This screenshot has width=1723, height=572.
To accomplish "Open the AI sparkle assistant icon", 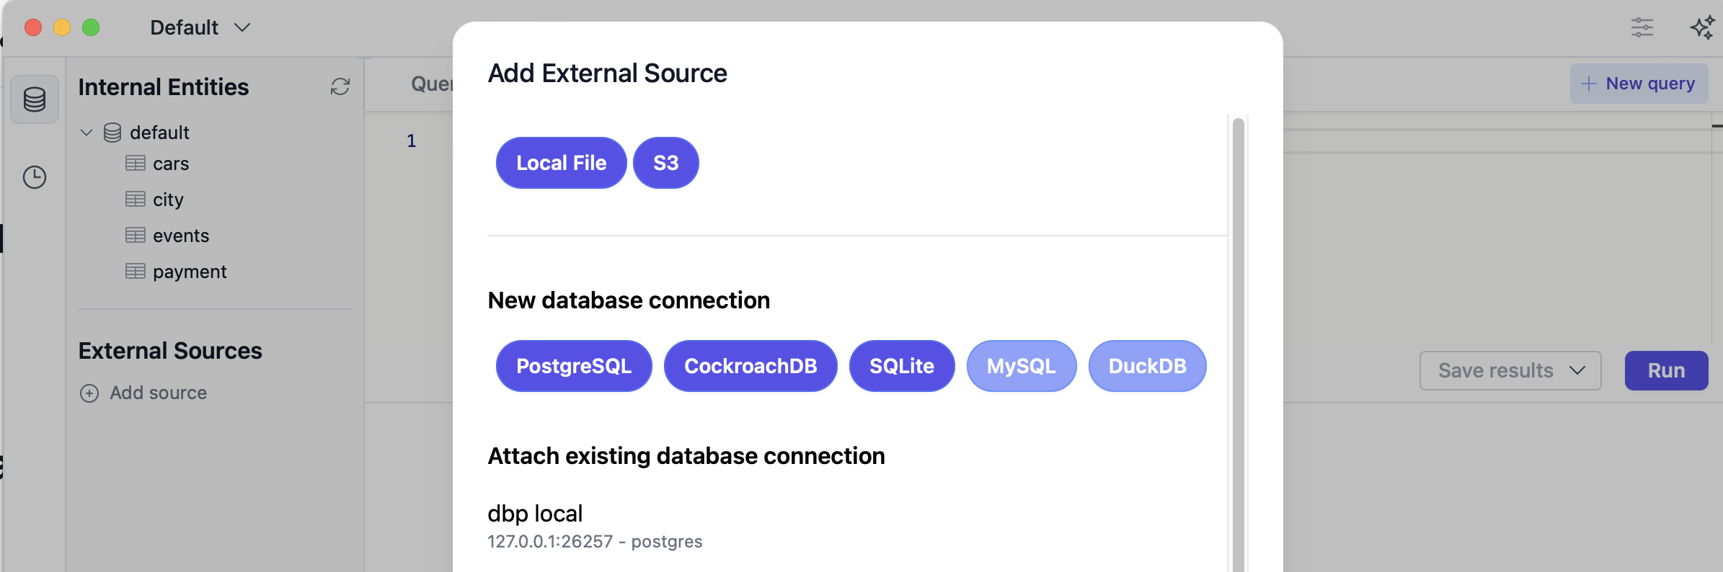I will pos(1703,27).
